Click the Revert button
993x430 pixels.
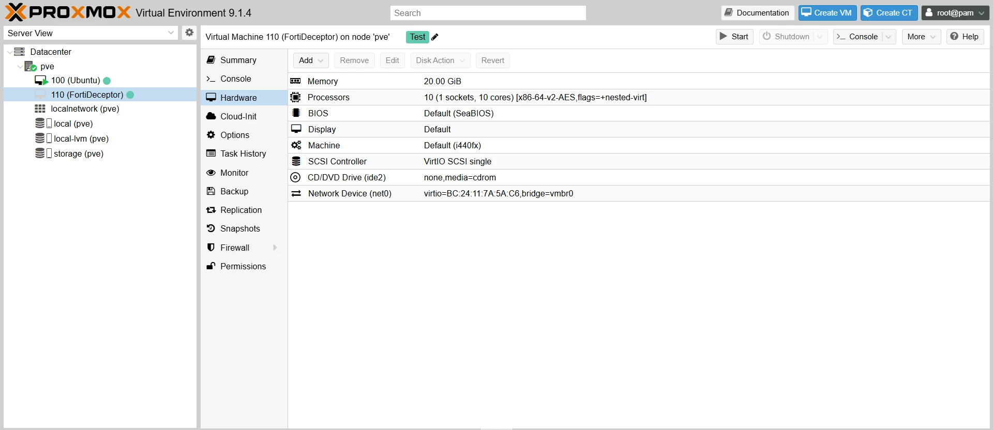pos(493,60)
